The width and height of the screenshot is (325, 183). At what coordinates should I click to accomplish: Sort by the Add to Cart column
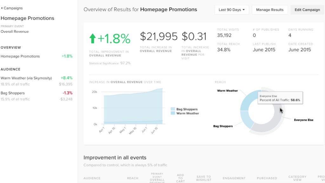[180, 178]
